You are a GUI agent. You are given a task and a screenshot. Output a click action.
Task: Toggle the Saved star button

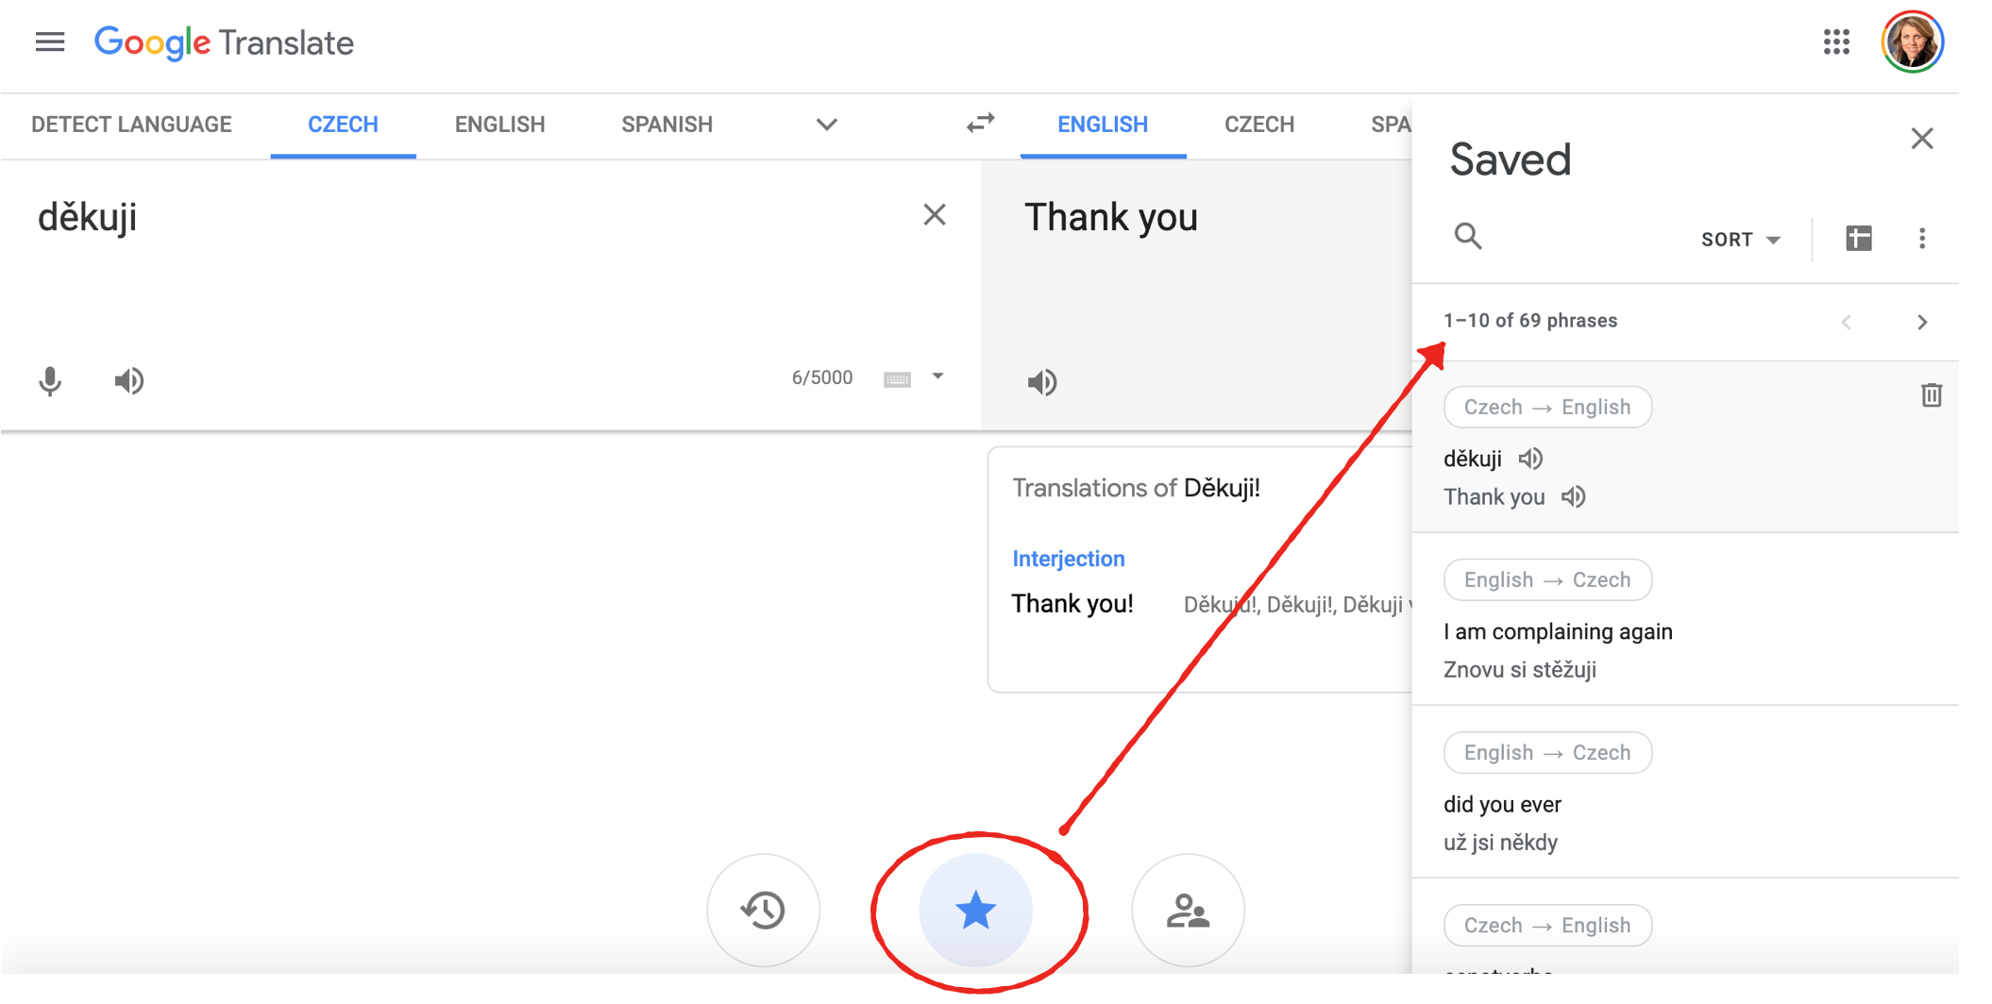975,911
